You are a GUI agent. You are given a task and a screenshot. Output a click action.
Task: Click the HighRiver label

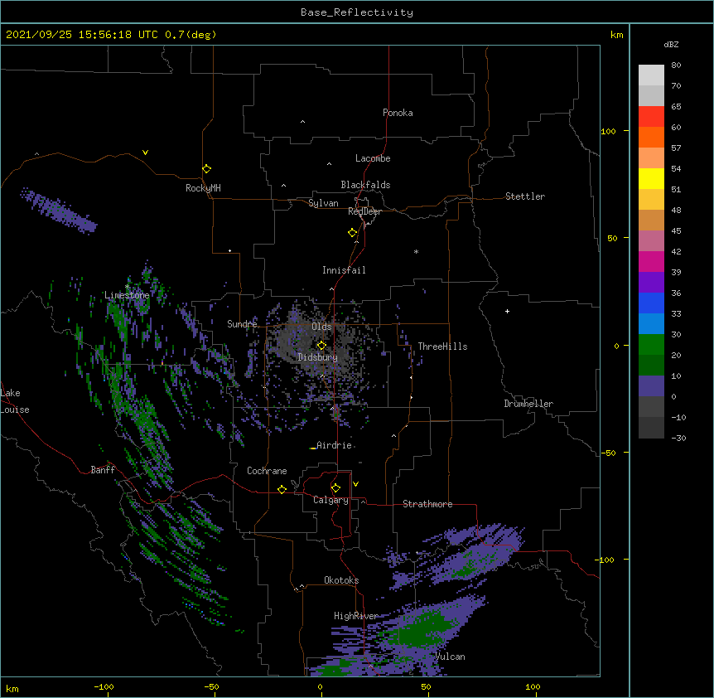point(356,616)
